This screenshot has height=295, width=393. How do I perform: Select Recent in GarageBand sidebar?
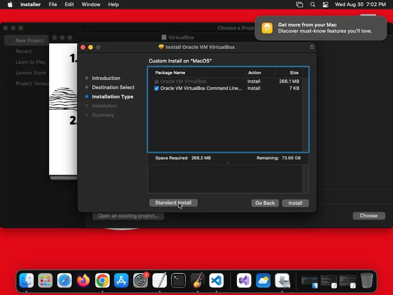point(23,51)
